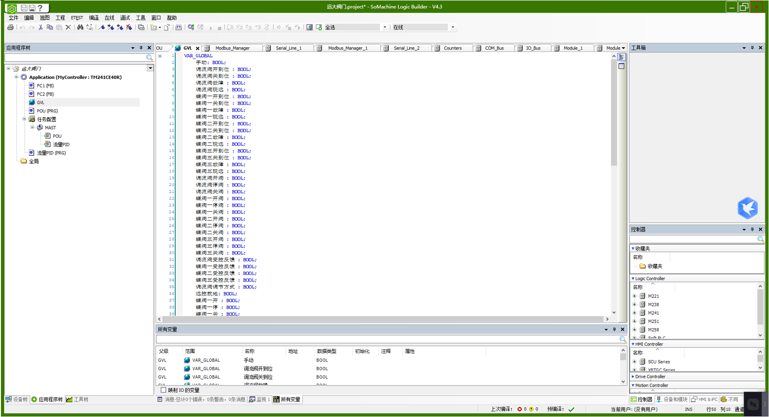Select 流量PID (PRG) in the tree

click(51, 153)
